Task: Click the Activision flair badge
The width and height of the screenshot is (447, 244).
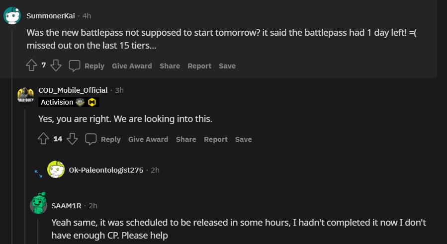Action: coord(69,102)
